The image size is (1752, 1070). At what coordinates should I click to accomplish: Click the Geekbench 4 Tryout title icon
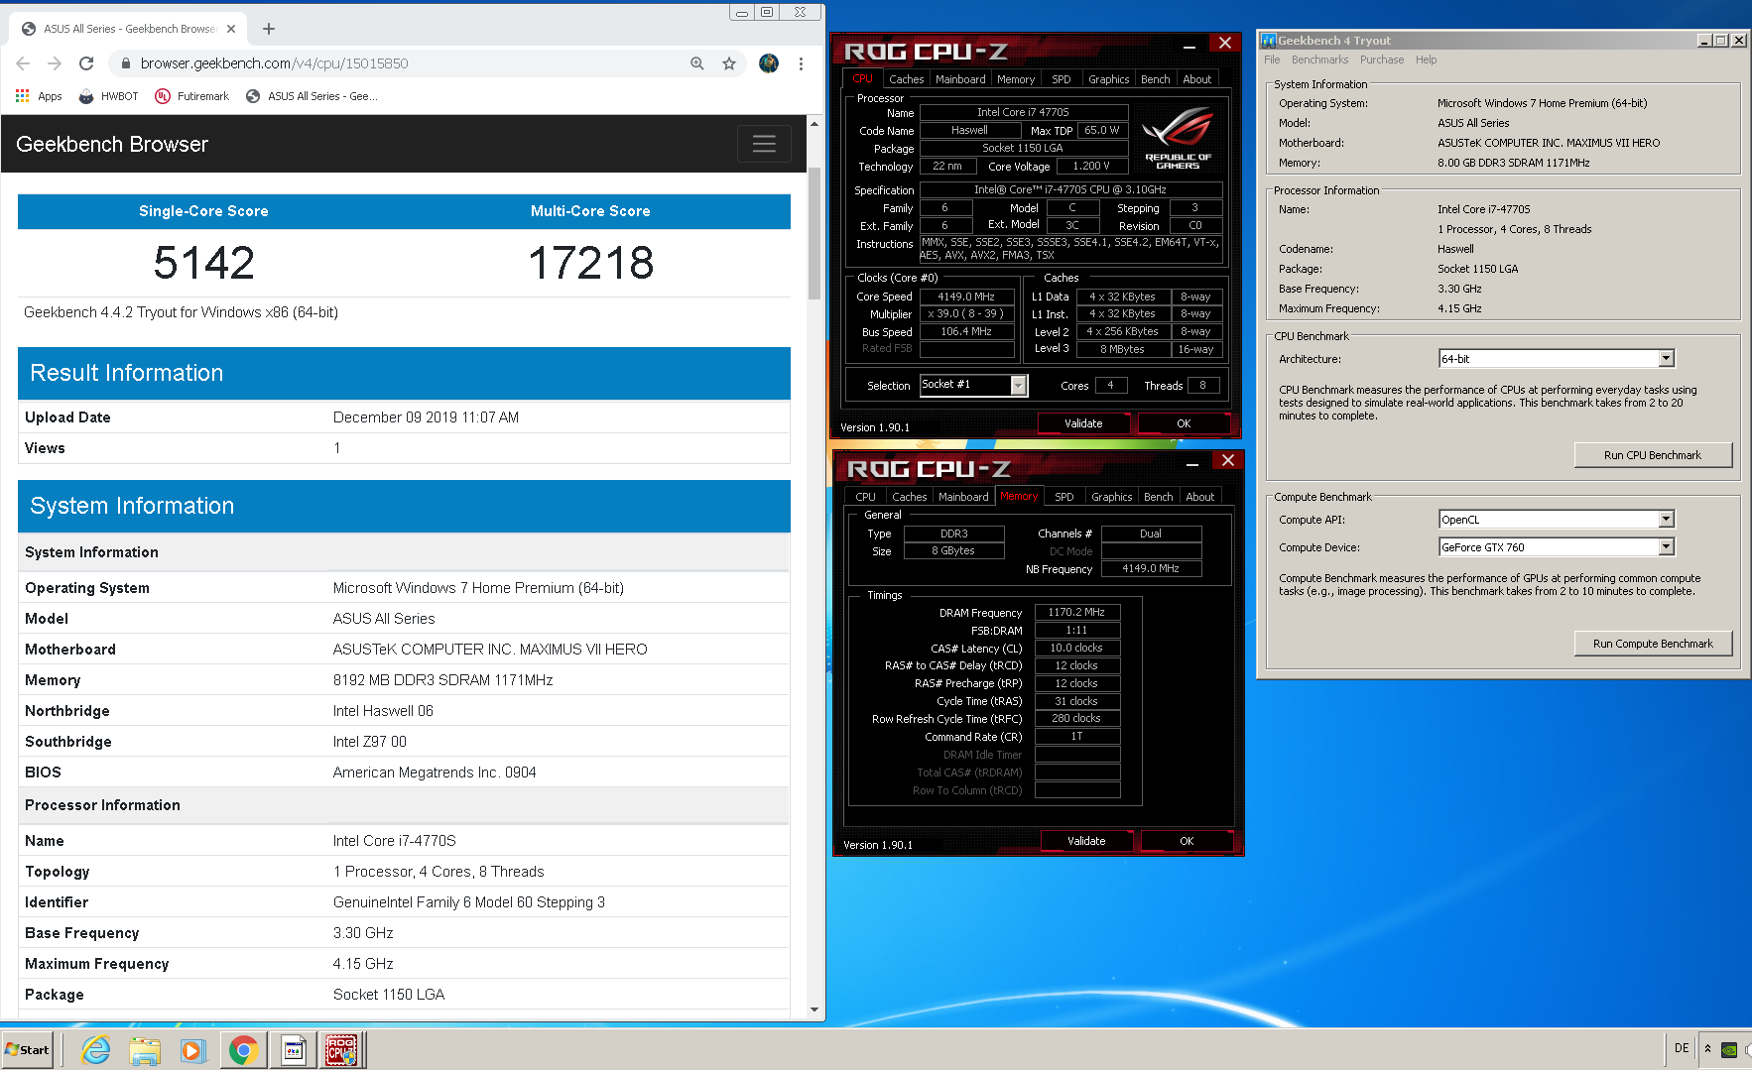click(x=1268, y=41)
